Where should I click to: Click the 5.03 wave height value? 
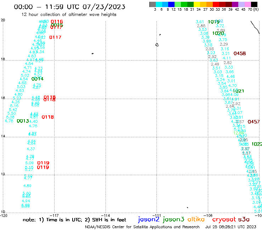pos(21,87)
